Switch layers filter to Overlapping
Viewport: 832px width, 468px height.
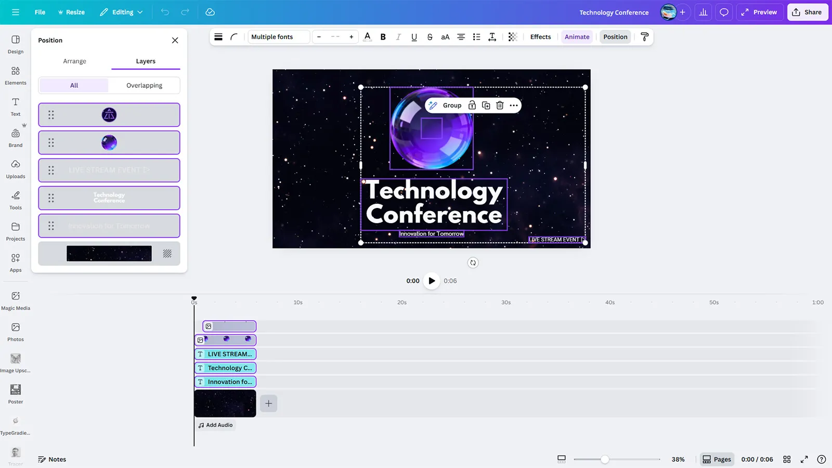tap(144, 85)
